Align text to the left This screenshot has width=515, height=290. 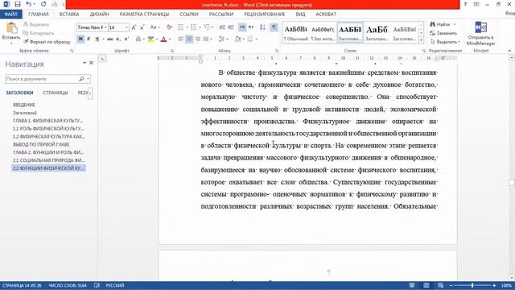pyautogui.click(x=180, y=39)
